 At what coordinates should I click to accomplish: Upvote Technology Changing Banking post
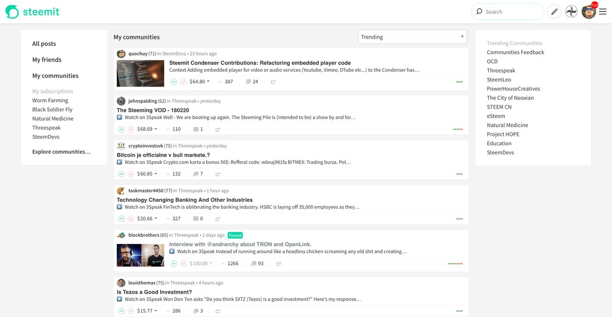pos(121,219)
